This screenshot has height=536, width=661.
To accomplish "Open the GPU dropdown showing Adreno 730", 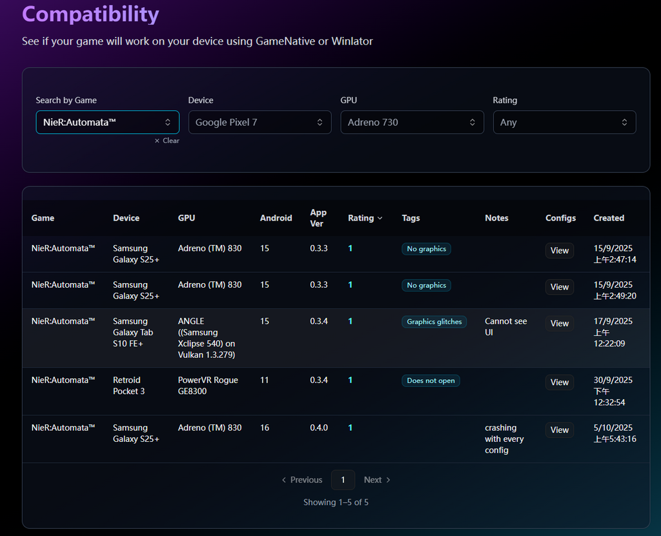I will (x=412, y=122).
